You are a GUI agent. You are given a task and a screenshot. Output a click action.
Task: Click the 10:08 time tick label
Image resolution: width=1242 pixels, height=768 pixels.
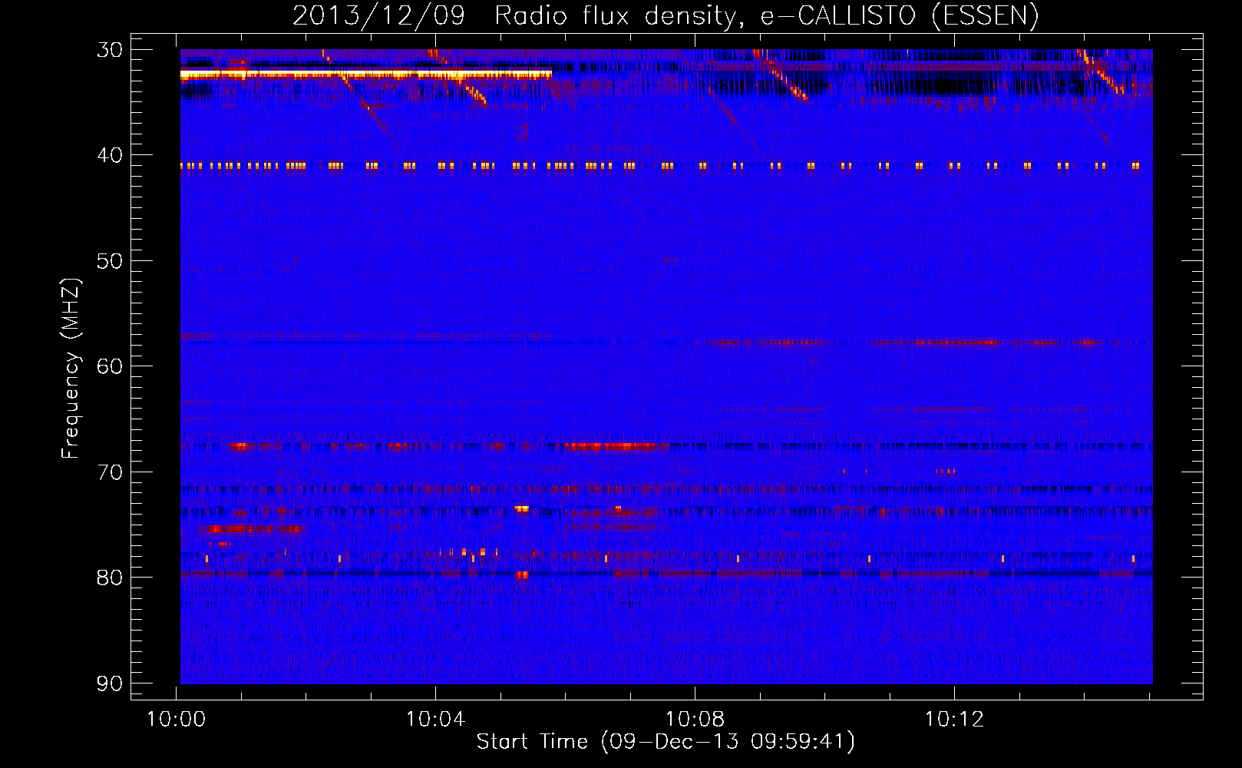(x=695, y=719)
